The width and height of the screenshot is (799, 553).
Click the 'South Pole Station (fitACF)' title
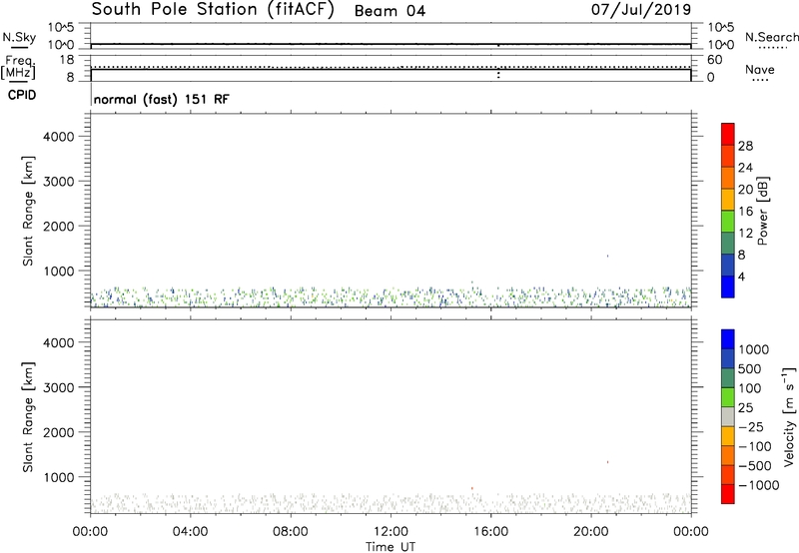[x=213, y=10]
